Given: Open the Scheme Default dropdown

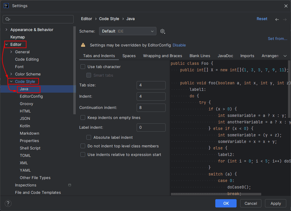Looking at the screenshot, I should click(128, 31).
